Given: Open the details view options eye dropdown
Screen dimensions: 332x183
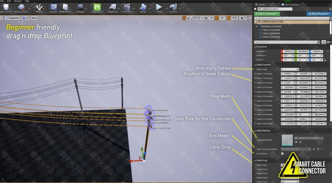Looking at the screenshot, I should [x=329, y=42].
